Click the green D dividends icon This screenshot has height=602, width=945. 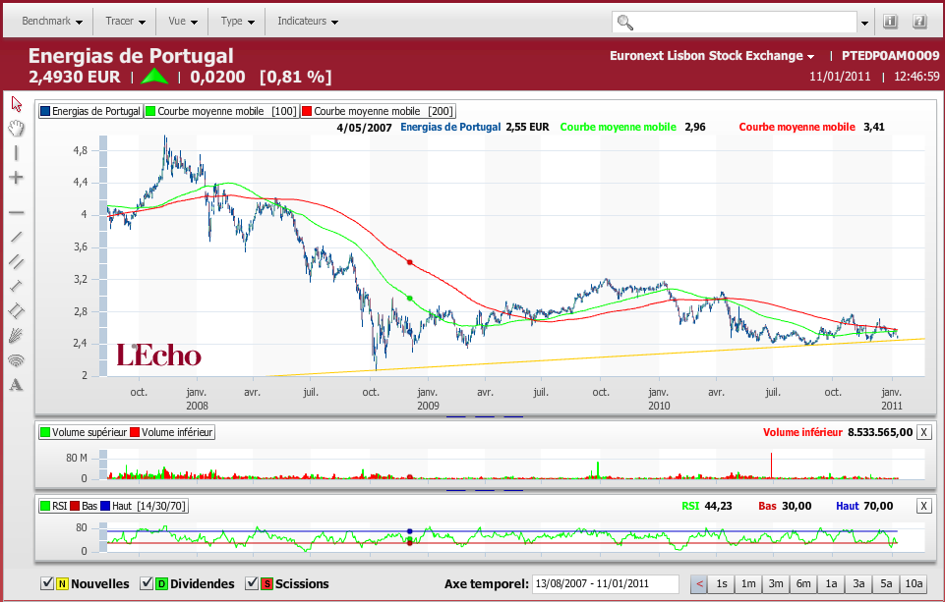pos(161,583)
